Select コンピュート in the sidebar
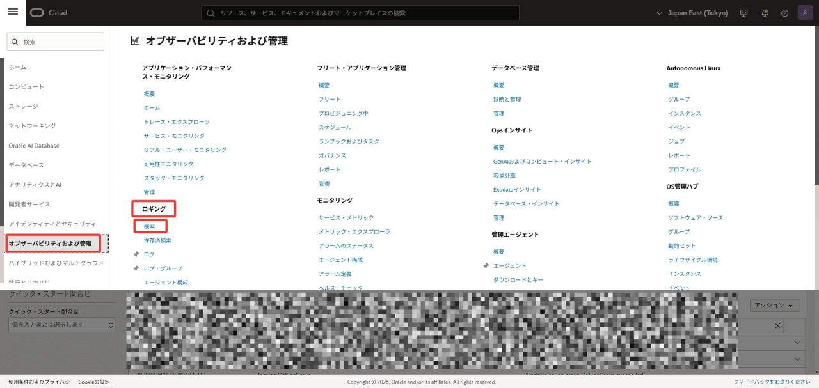The width and height of the screenshot is (819, 388). tap(26, 87)
